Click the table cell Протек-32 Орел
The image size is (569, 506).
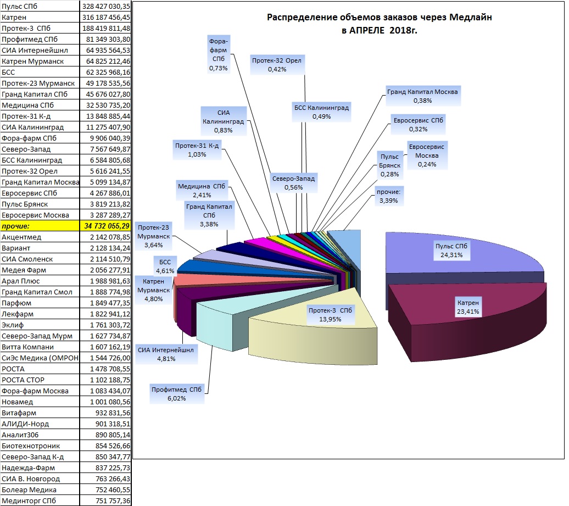tap(40, 171)
